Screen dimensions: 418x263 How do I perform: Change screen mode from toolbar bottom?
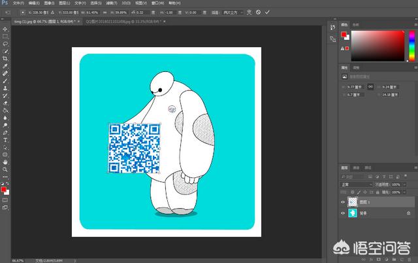click(x=5, y=207)
